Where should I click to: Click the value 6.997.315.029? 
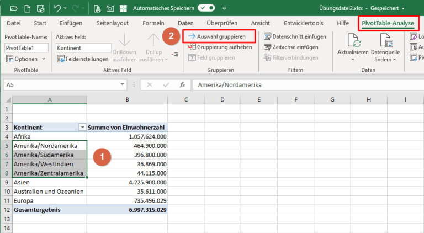pos(147,210)
